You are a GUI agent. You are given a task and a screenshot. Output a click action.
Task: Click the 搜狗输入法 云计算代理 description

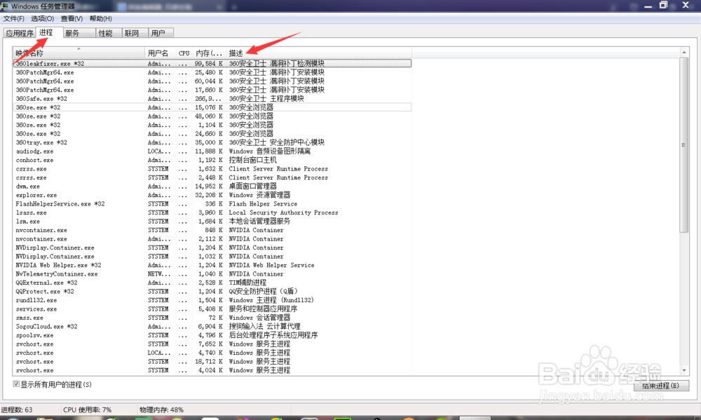[x=265, y=327]
